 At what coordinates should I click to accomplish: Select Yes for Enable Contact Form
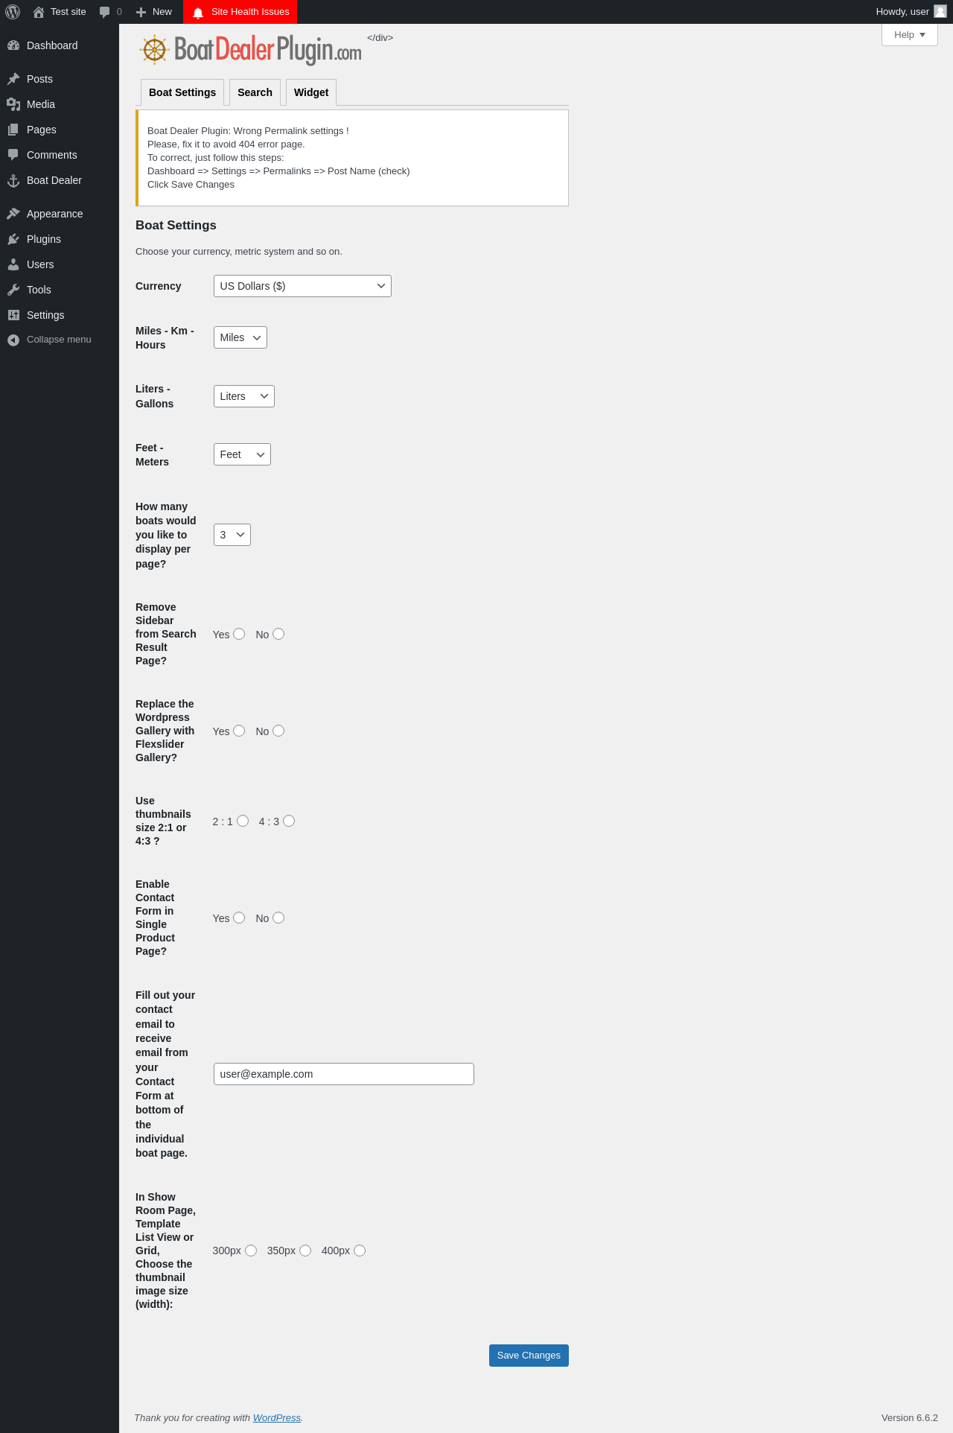coord(239,918)
